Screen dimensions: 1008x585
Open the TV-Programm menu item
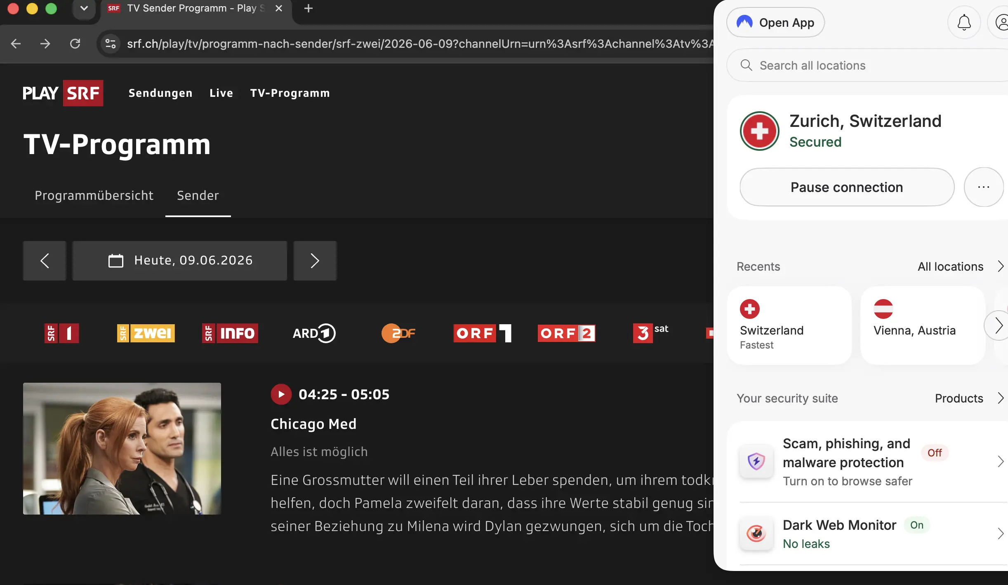click(x=290, y=93)
